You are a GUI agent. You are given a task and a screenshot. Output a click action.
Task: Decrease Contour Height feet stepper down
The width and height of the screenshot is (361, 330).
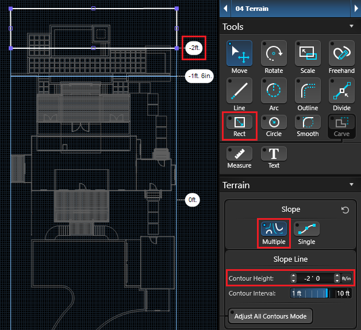tap(293, 281)
